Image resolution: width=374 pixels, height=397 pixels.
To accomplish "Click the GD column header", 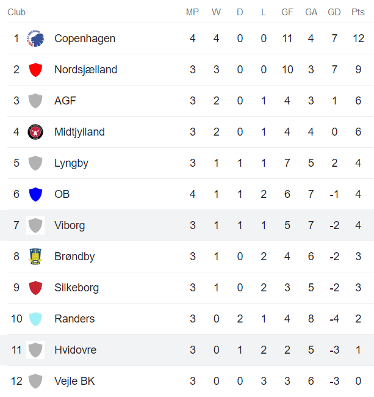I will [x=334, y=12].
